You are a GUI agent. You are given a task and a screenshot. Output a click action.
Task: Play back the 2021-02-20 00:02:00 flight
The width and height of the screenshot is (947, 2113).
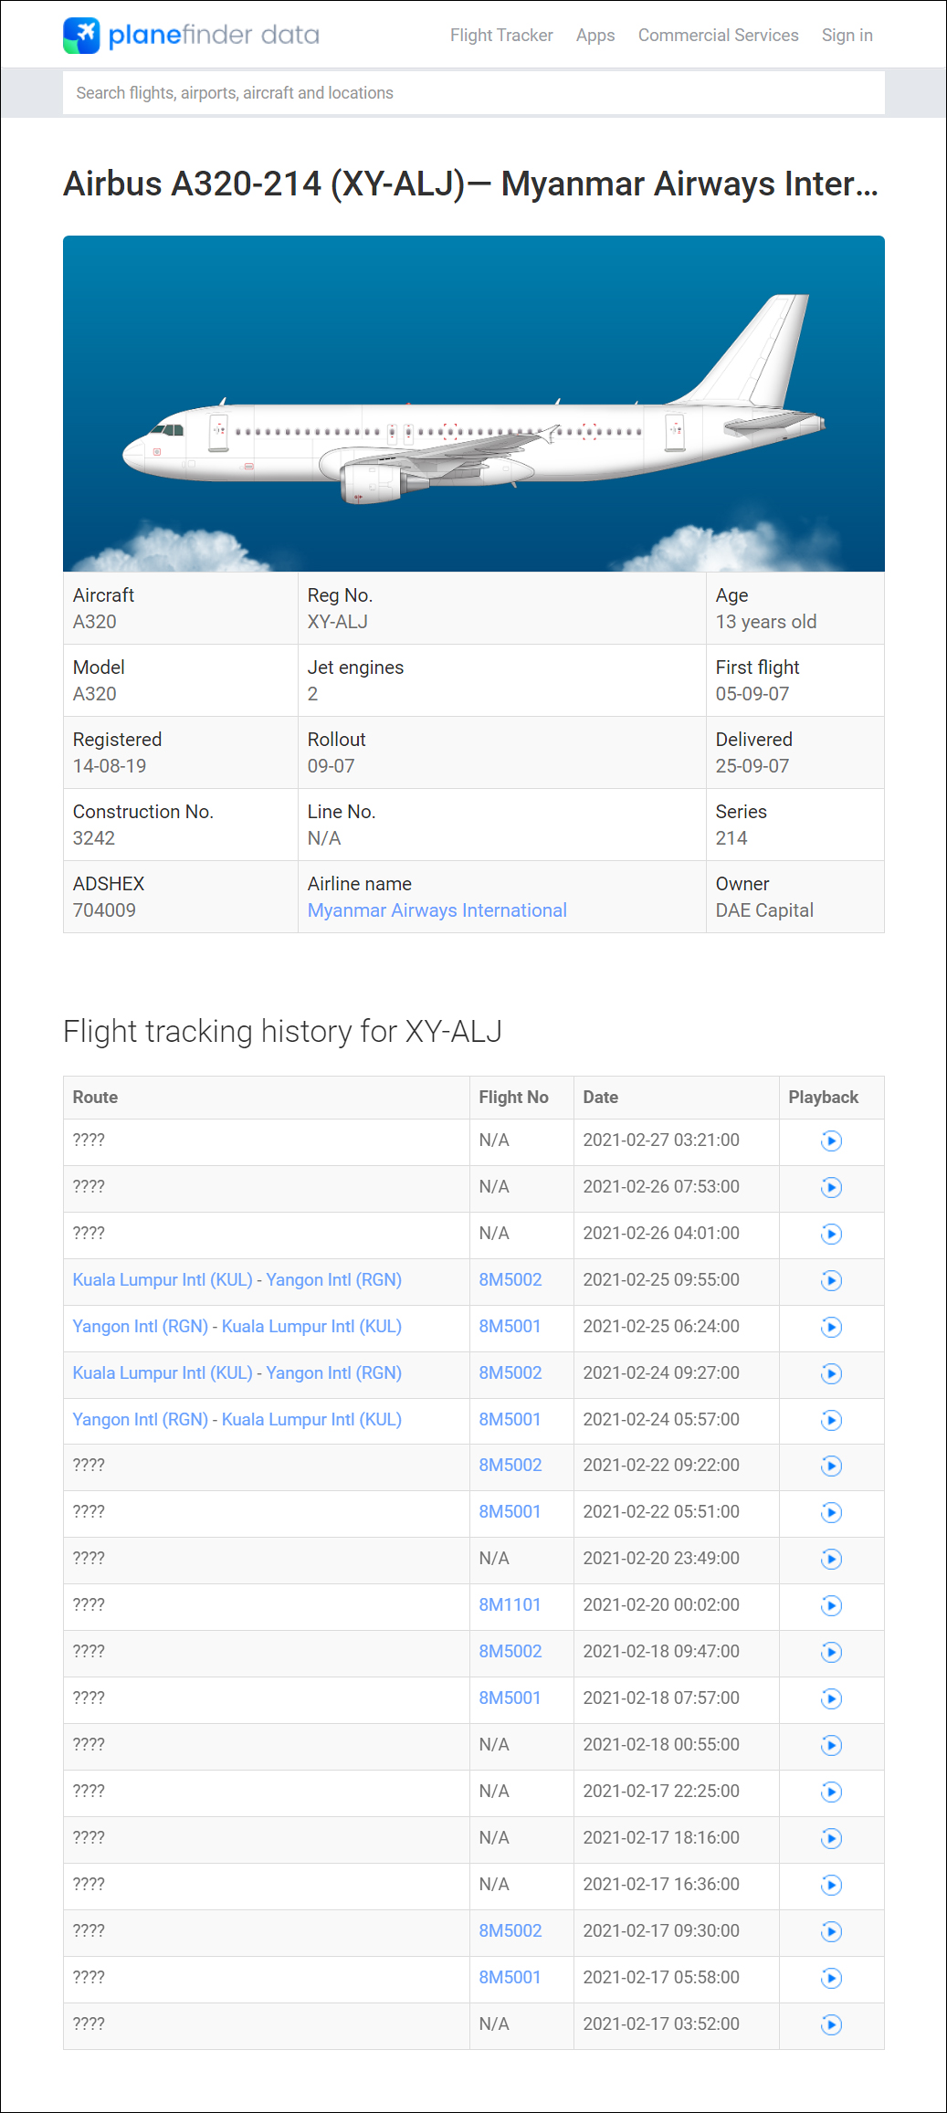tap(831, 1605)
